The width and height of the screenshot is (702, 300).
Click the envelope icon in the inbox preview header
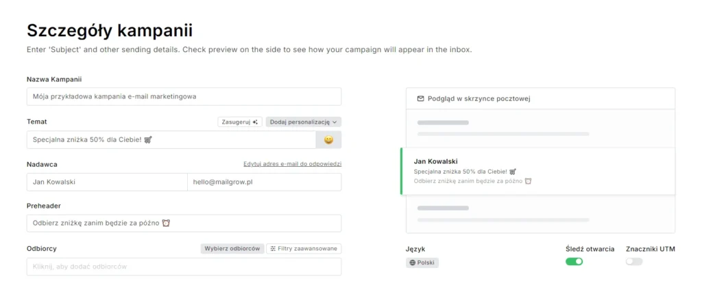point(420,99)
